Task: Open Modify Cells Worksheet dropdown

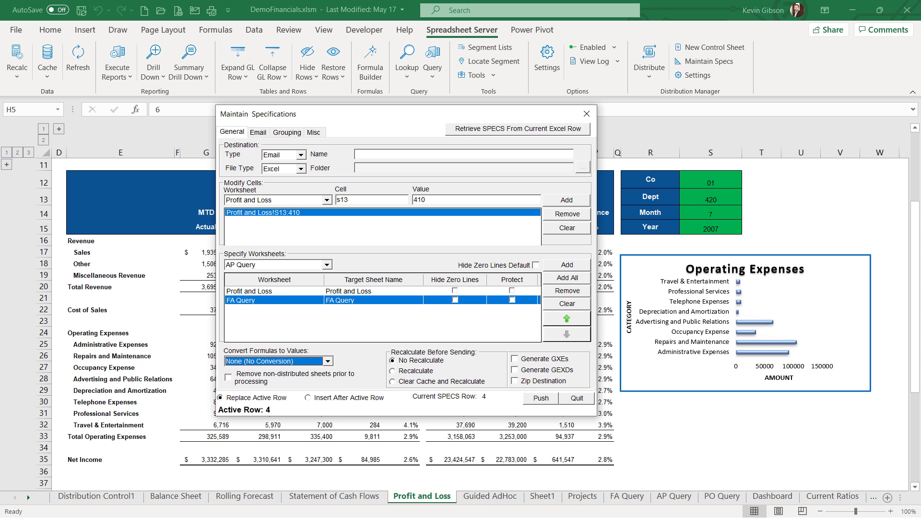Action: [x=327, y=200]
